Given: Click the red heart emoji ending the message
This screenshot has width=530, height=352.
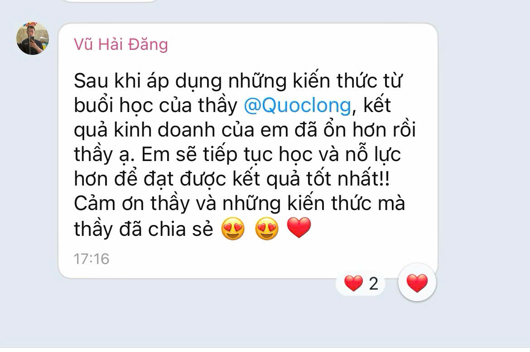Looking at the screenshot, I should tap(299, 228).
